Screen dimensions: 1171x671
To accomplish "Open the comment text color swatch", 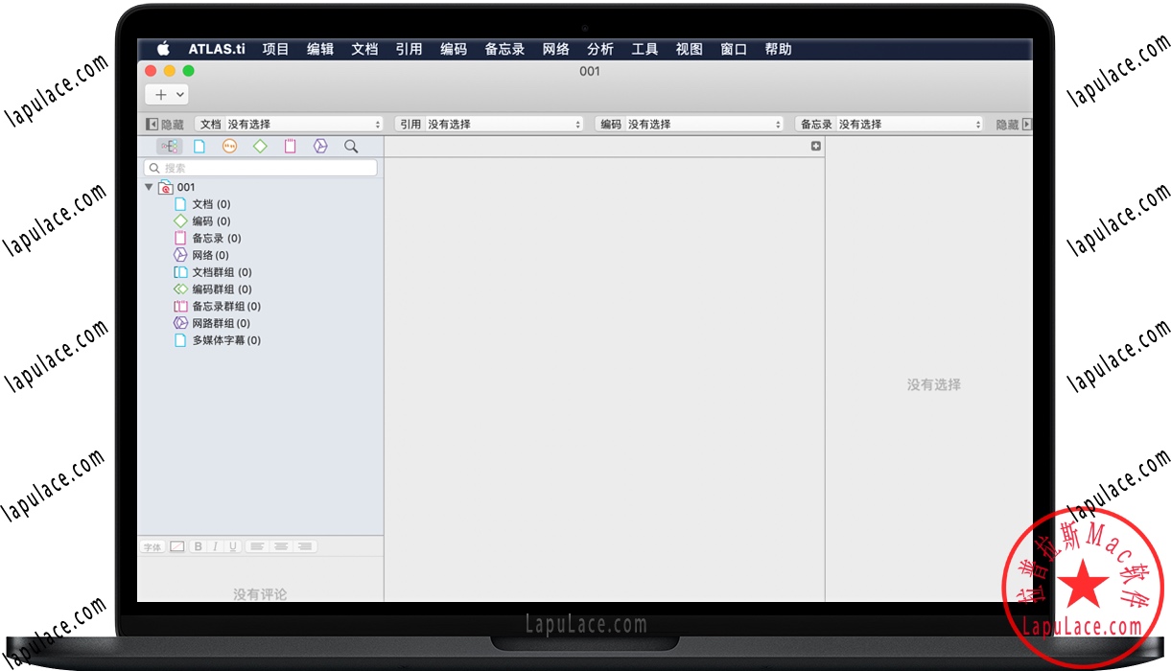I will (177, 546).
